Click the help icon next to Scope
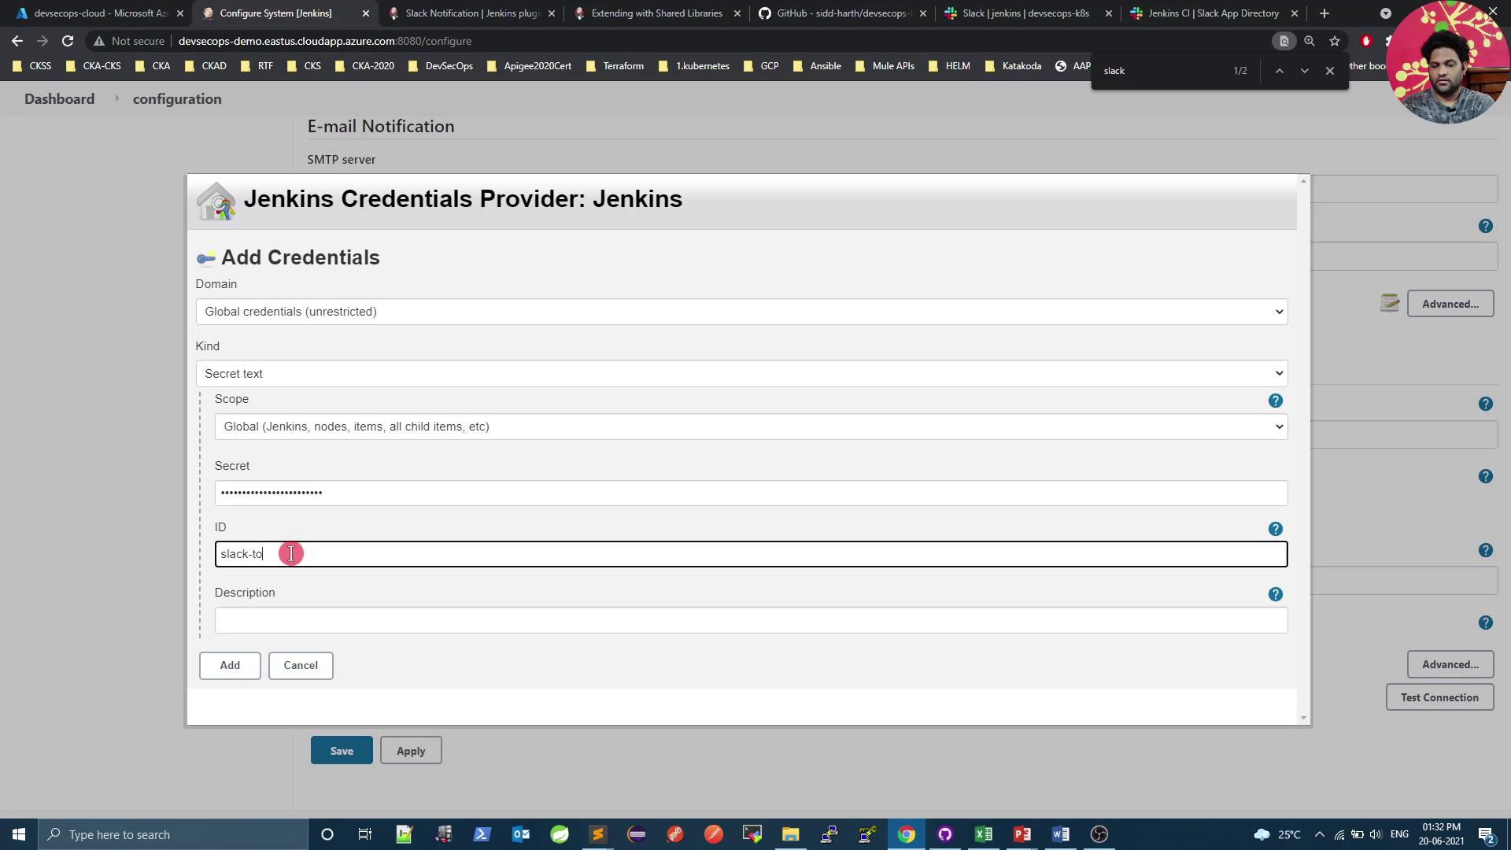 (1275, 401)
